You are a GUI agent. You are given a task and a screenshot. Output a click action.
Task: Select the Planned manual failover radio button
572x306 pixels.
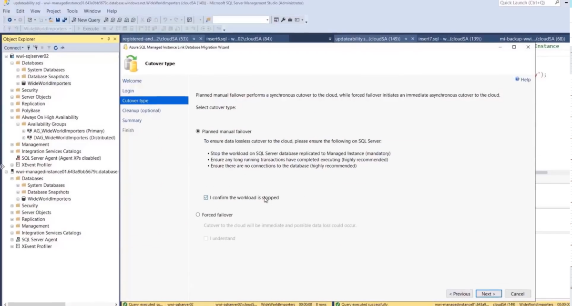pyautogui.click(x=198, y=131)
